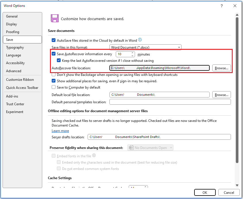The width and height of the screenshot is (243, 199).
Task: Click the vertical scrollbar thumb
Action: pos(237,90)
